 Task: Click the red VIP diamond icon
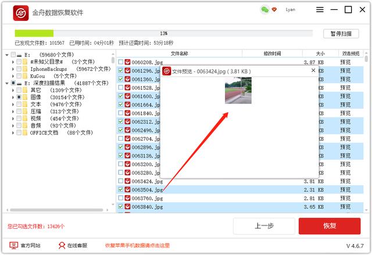tap(274, 10)
